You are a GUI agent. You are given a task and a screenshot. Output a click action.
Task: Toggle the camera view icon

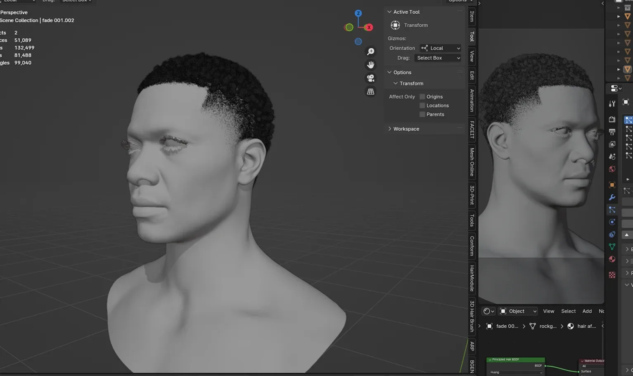370,78
